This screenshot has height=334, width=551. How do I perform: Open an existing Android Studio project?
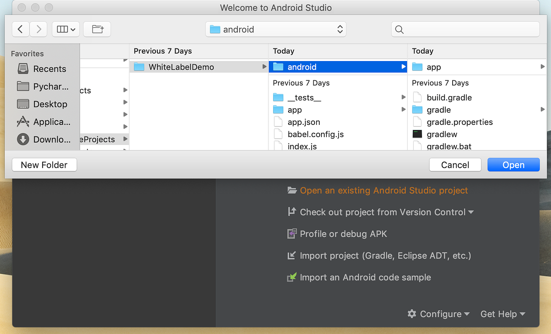384,190
